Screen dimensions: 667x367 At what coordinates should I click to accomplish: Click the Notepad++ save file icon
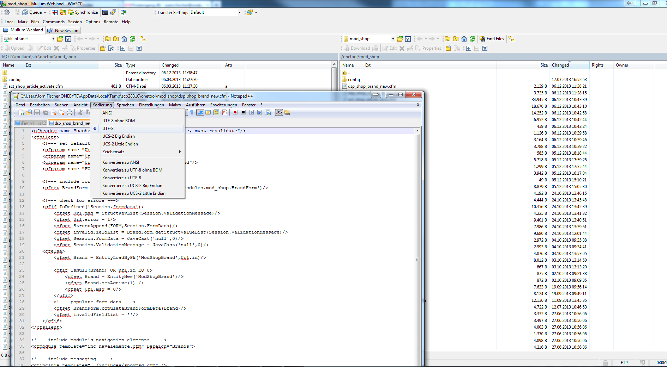(x=37, y=112)
